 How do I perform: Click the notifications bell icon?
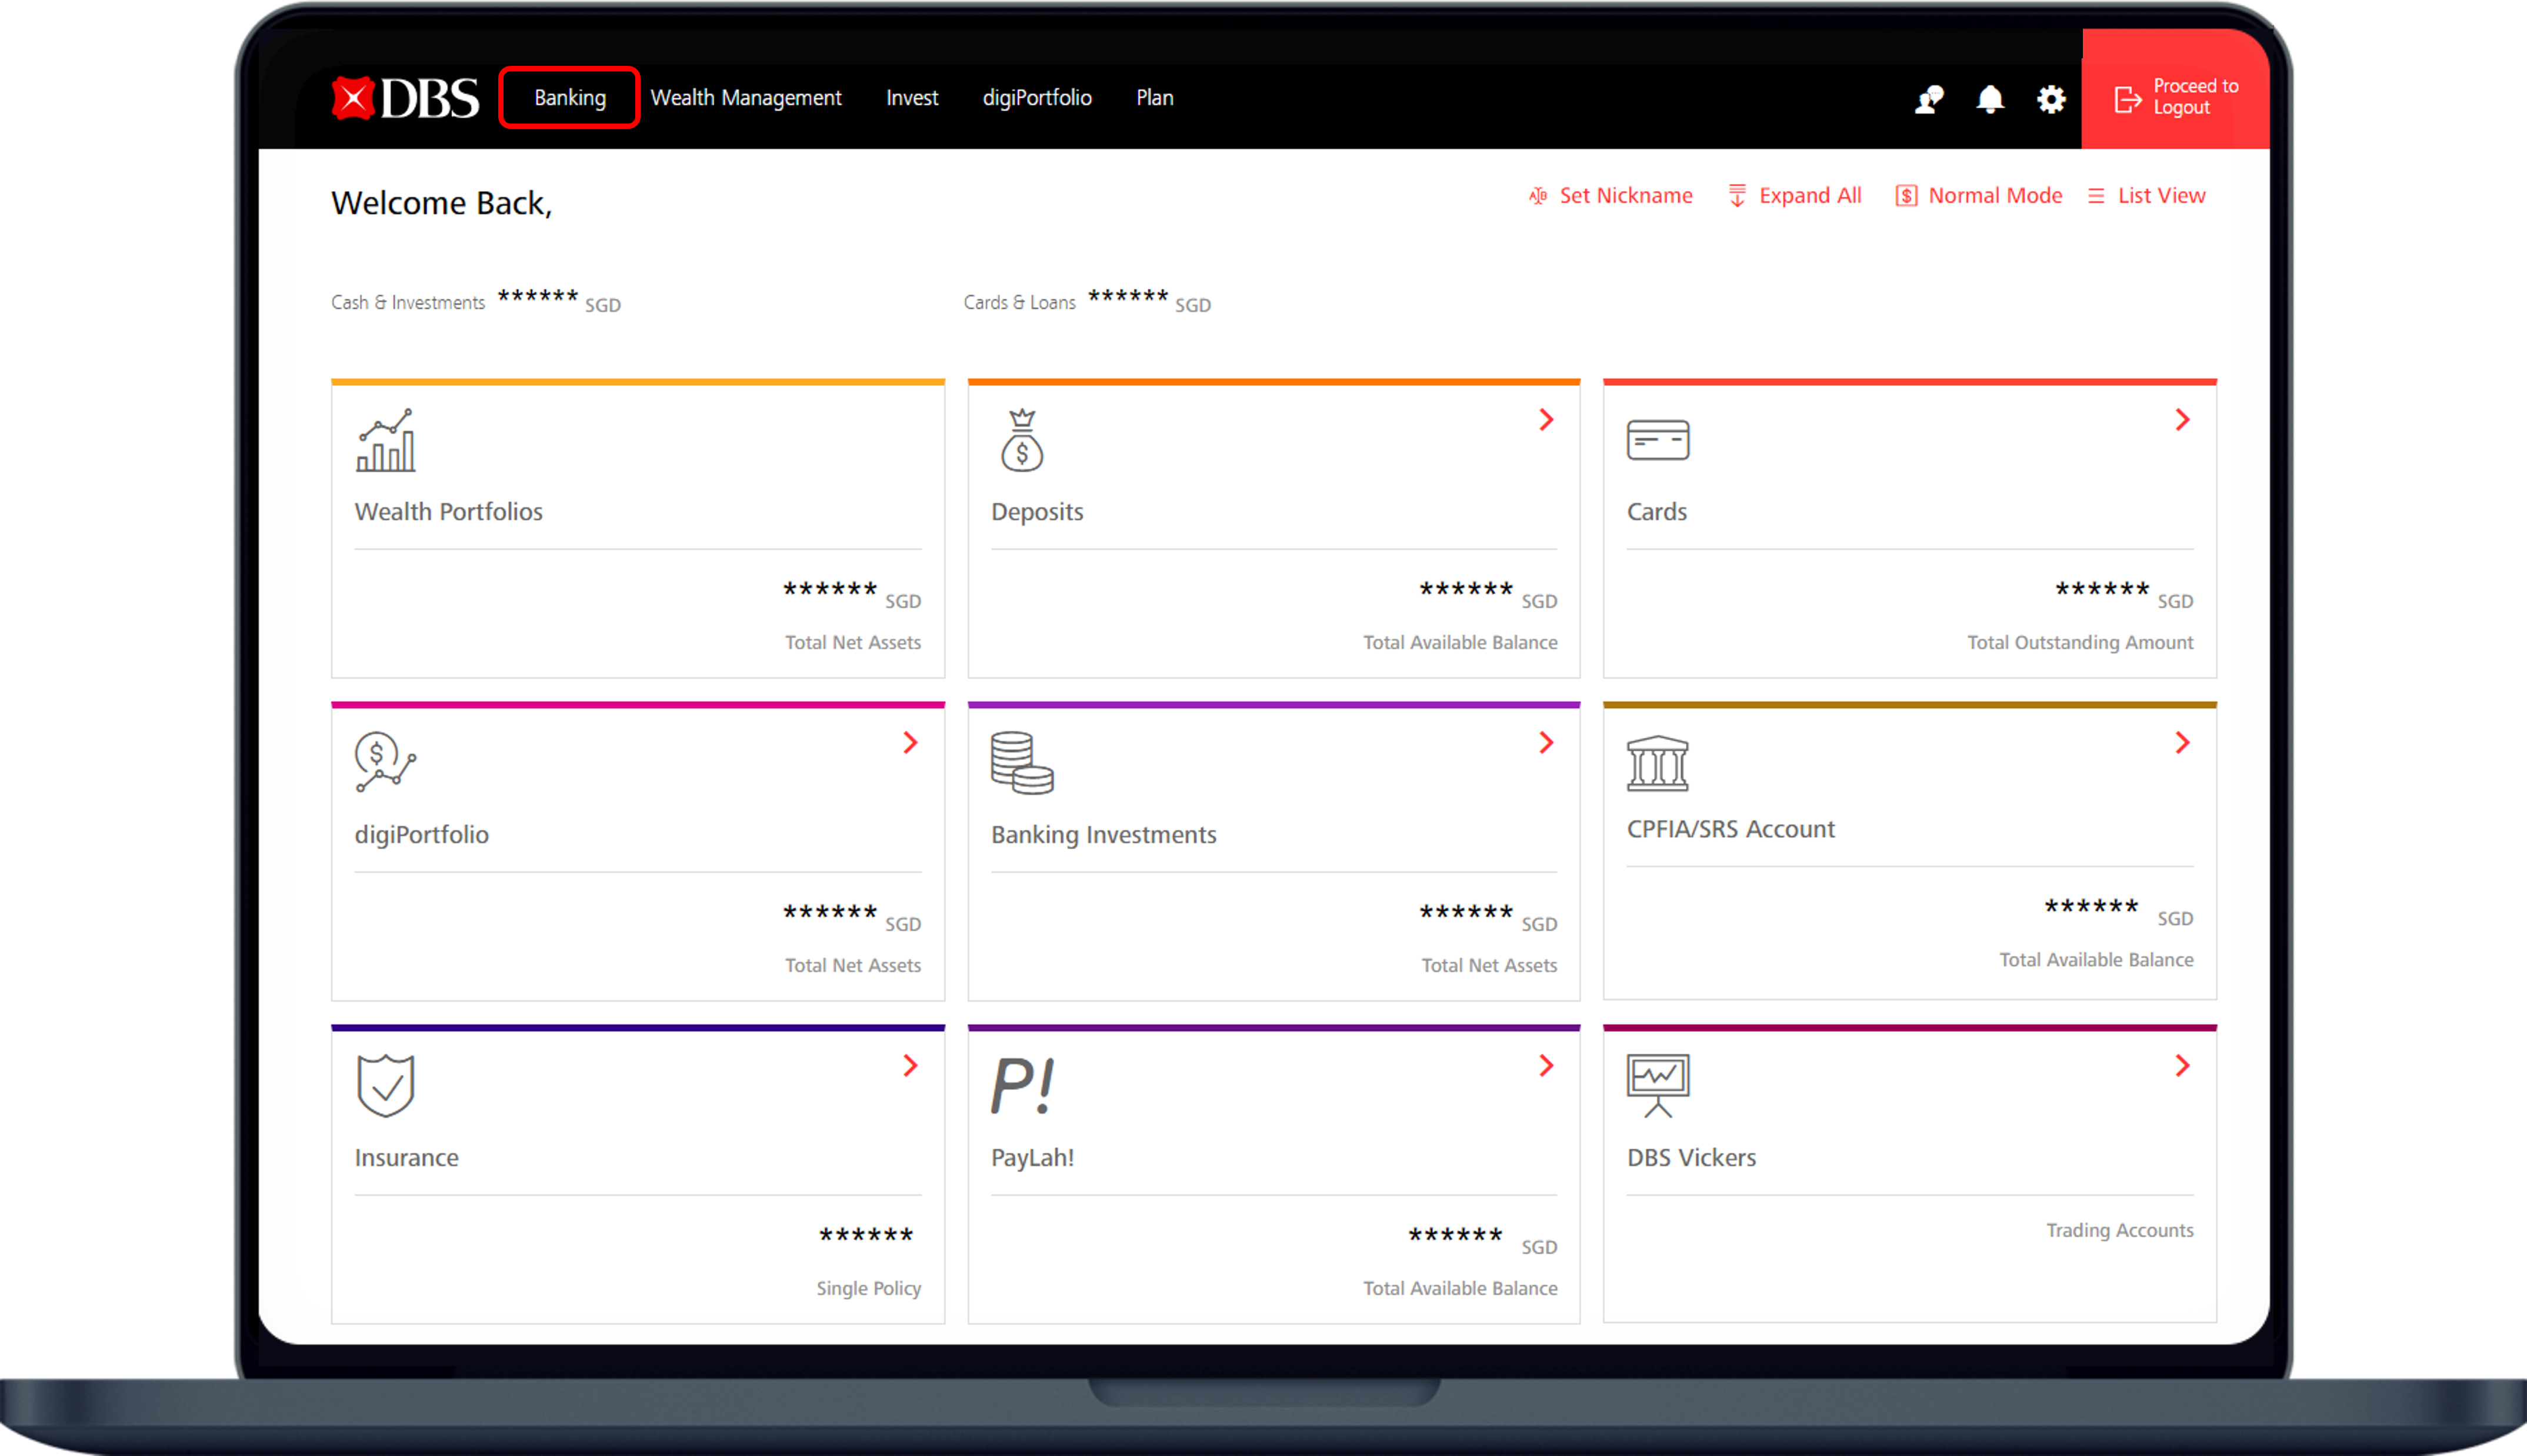coord(1991,95)
